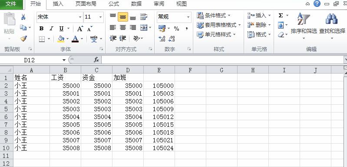Open the font name dropdown 宋体
Screen dimensions: 347x167
[x=80, y=17]
